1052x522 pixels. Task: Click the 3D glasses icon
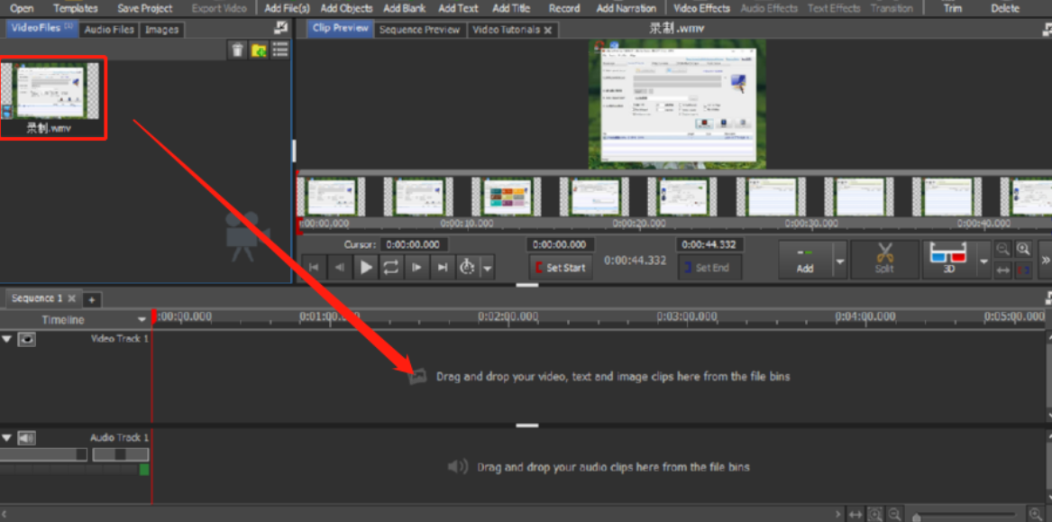(948, 259)
